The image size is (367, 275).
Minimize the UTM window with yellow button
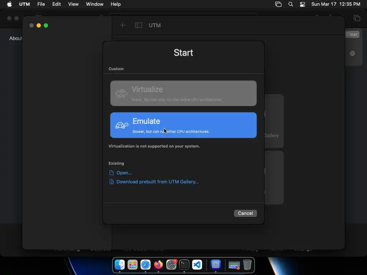point(39,25)
